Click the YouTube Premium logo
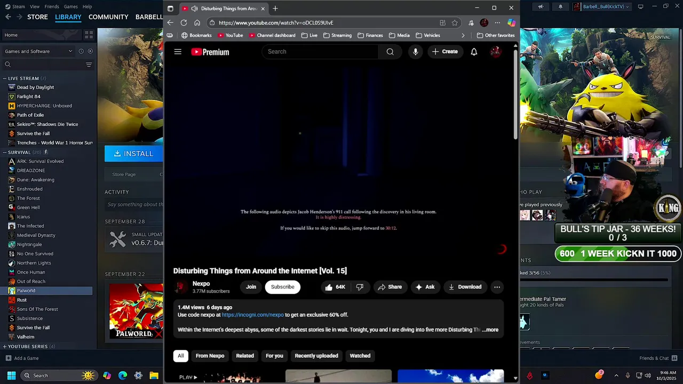Image resolution: width=683 pixels, height=384 pixels. click(x=210, y=52)
